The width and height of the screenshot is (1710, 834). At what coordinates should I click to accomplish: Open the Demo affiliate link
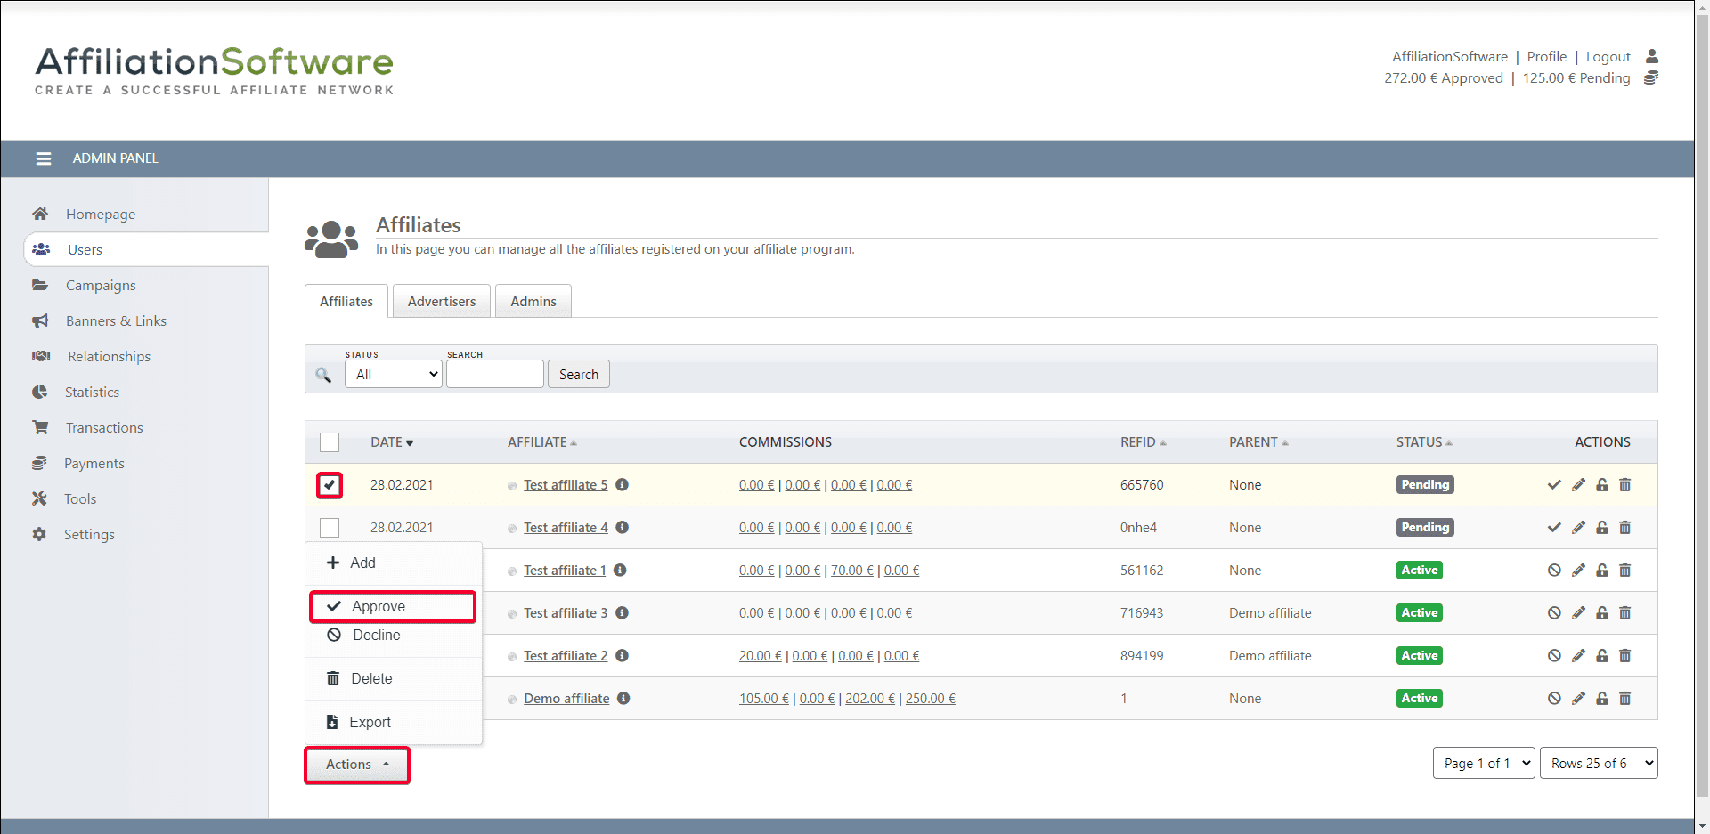click(566, 699)
